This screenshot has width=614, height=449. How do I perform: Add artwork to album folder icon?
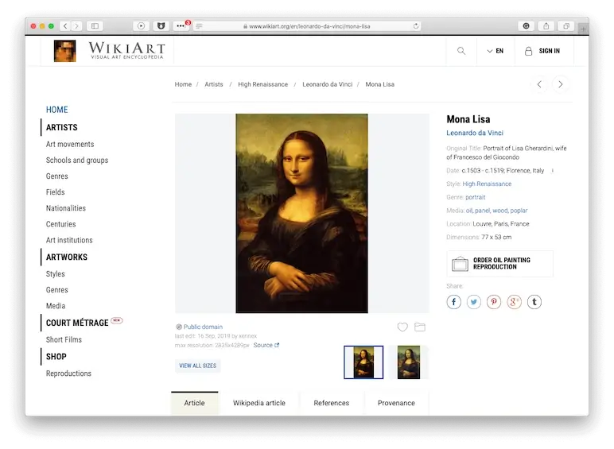[x=420, y=327]
